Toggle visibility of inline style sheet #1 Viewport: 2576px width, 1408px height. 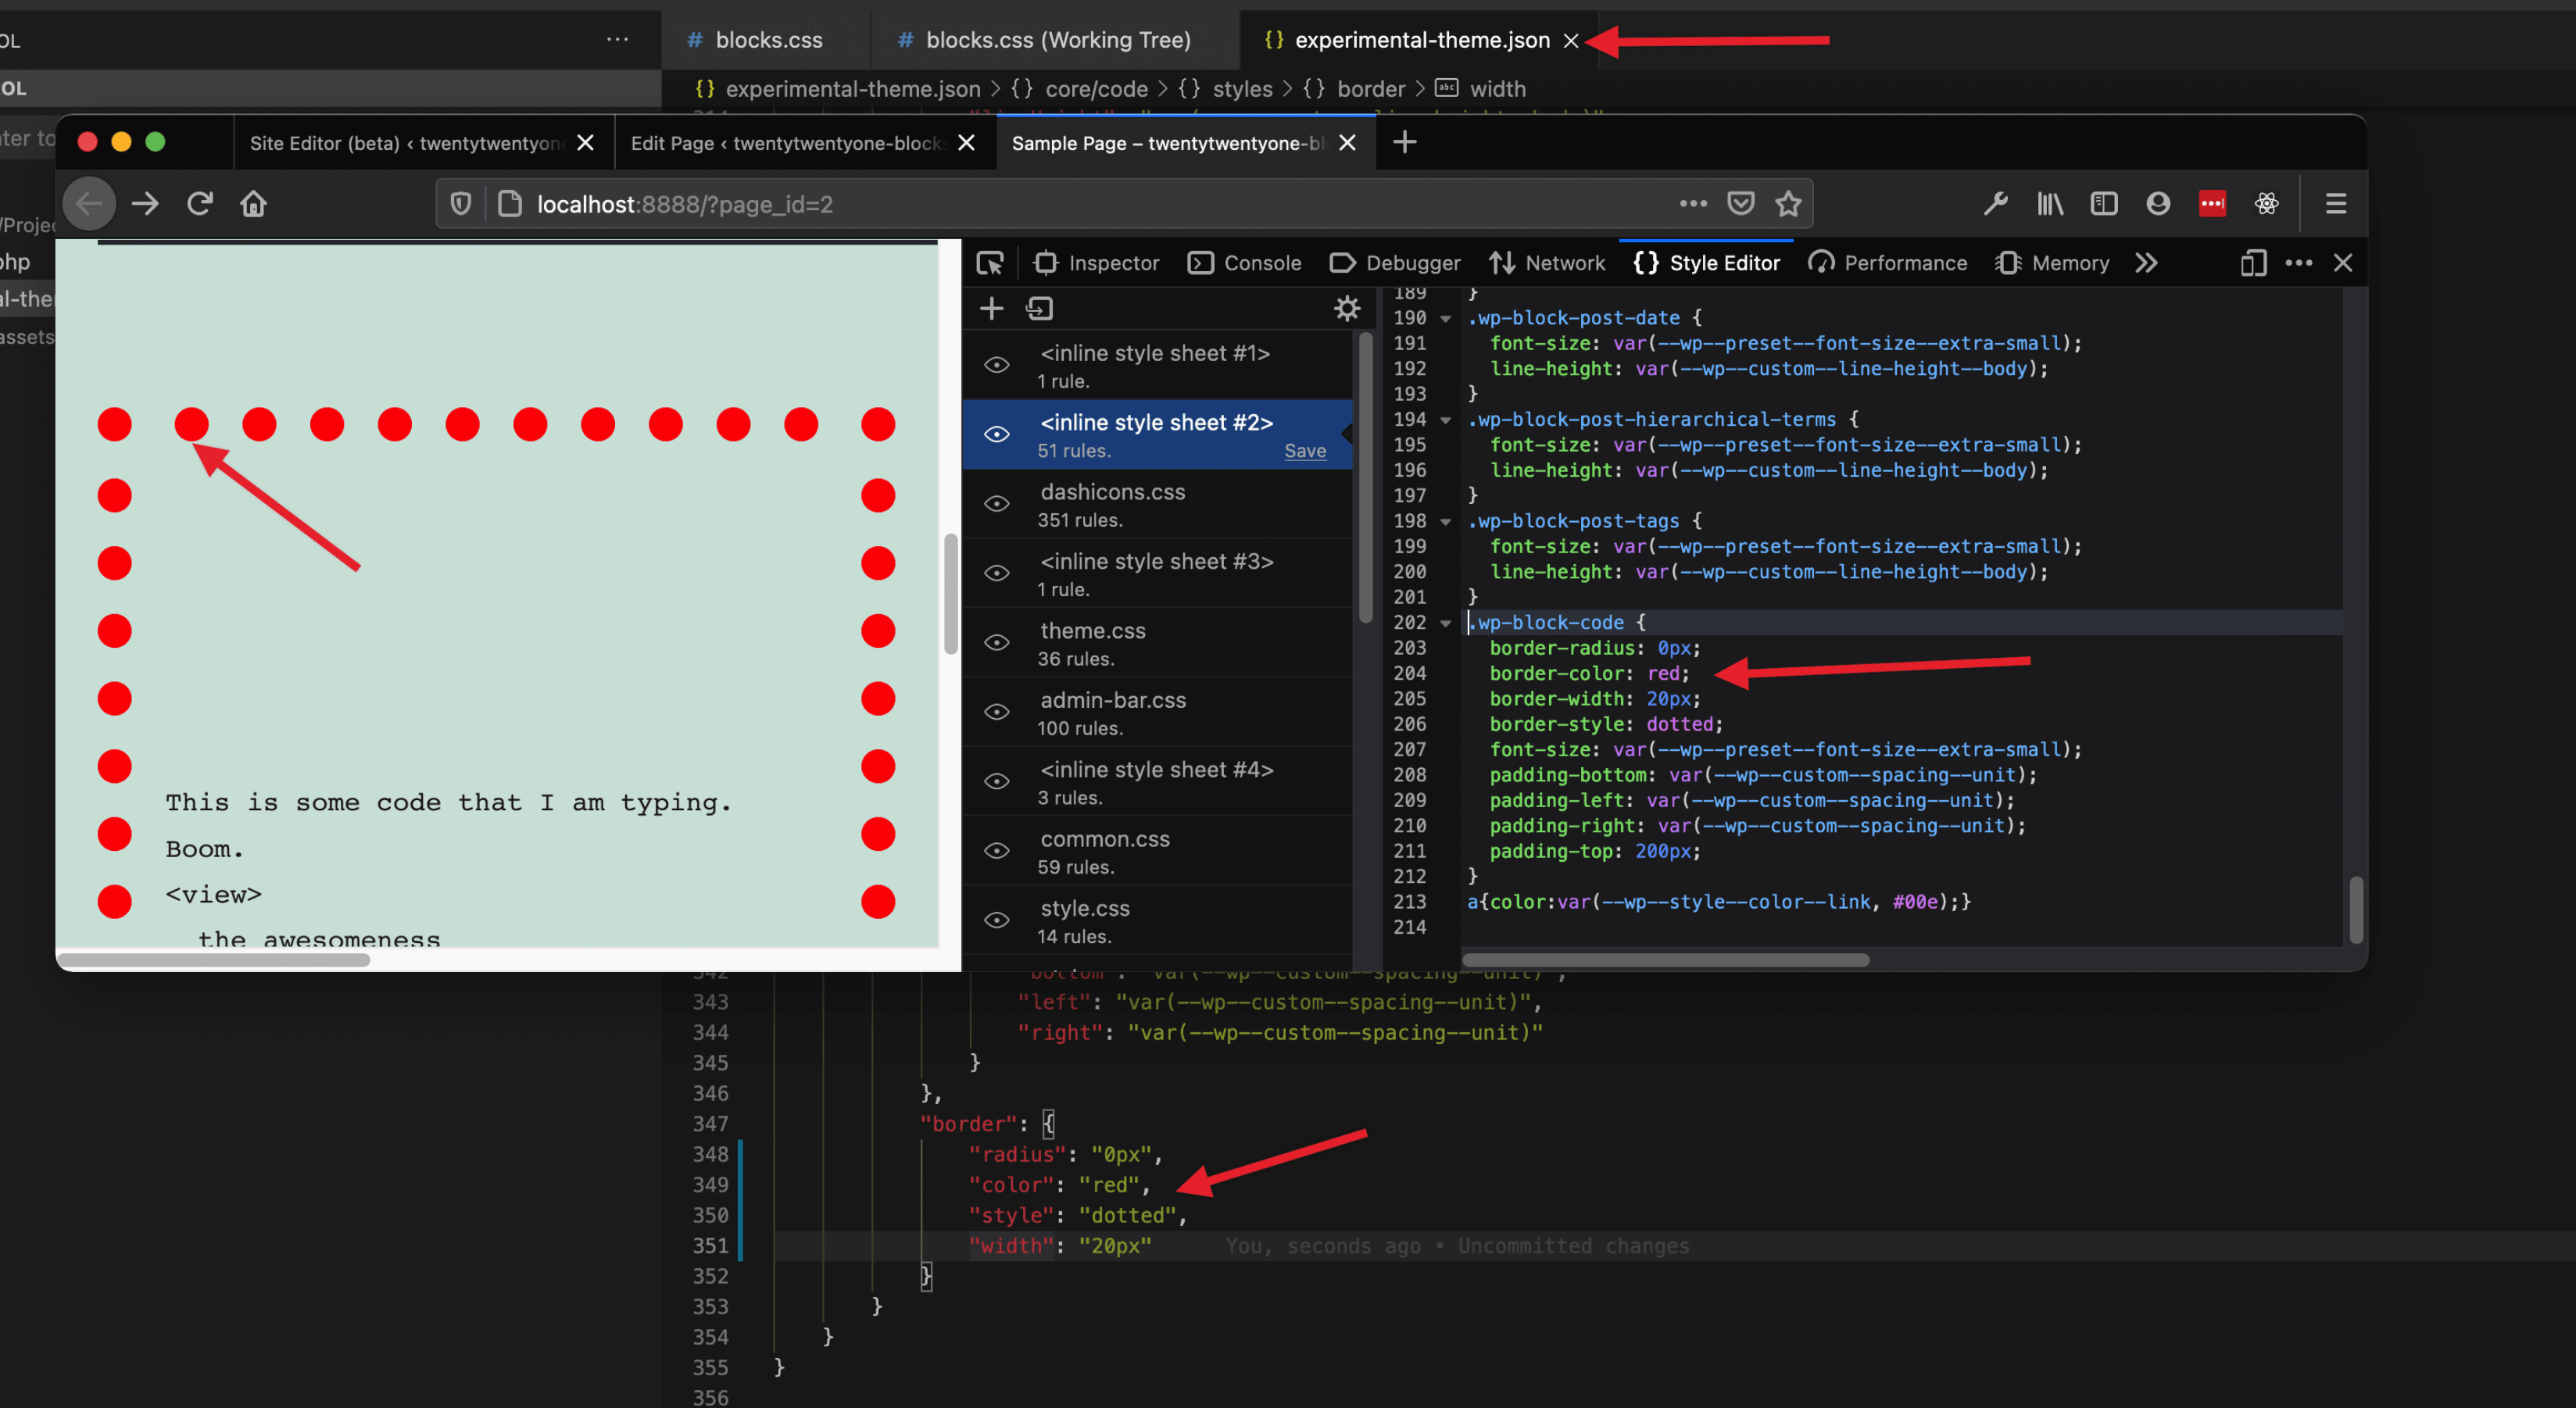[996, 365]
